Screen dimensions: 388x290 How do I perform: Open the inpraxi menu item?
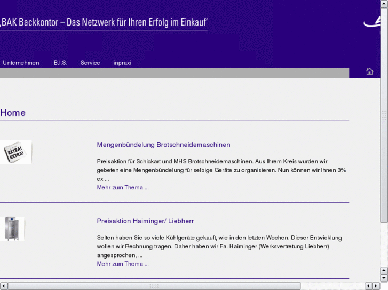click(122, 63)
